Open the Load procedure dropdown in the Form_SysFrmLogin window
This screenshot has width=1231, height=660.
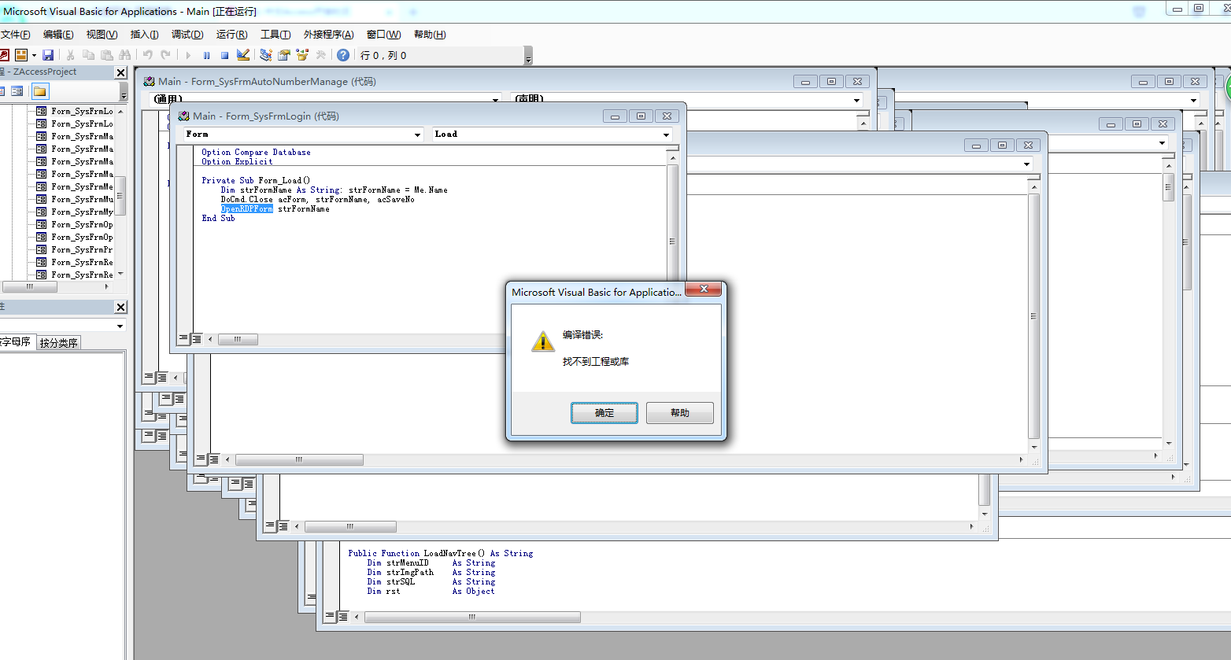[x=666, y=135]
